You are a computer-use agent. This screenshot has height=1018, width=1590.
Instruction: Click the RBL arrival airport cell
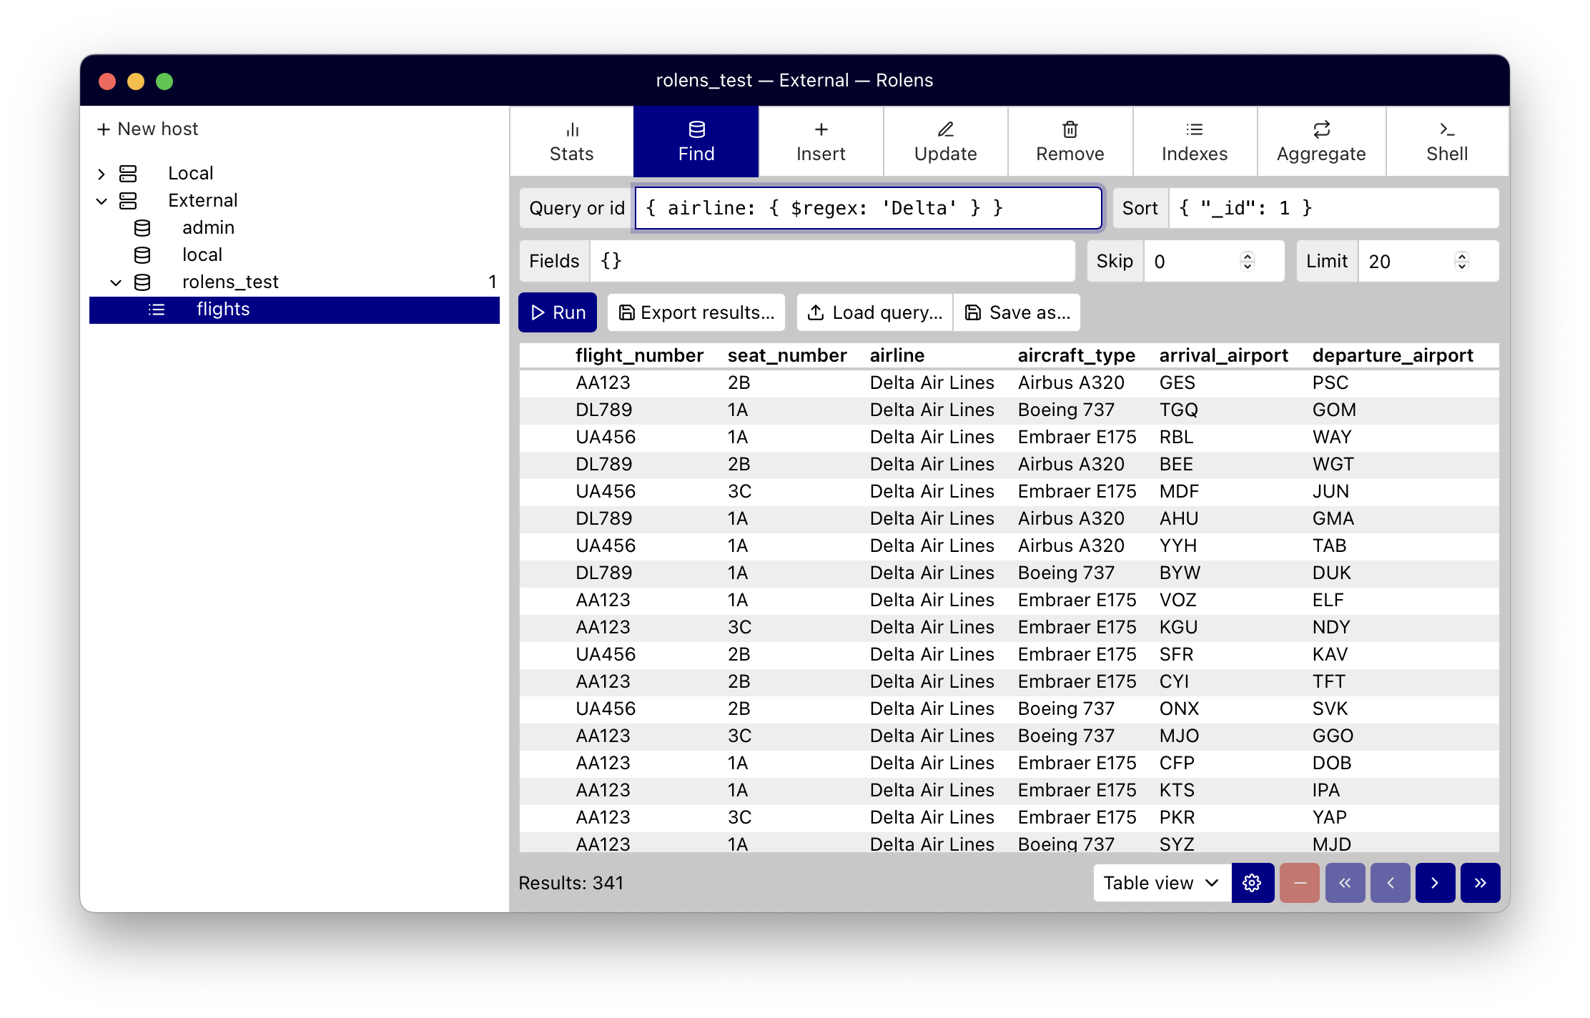[x=1176, y=437]
